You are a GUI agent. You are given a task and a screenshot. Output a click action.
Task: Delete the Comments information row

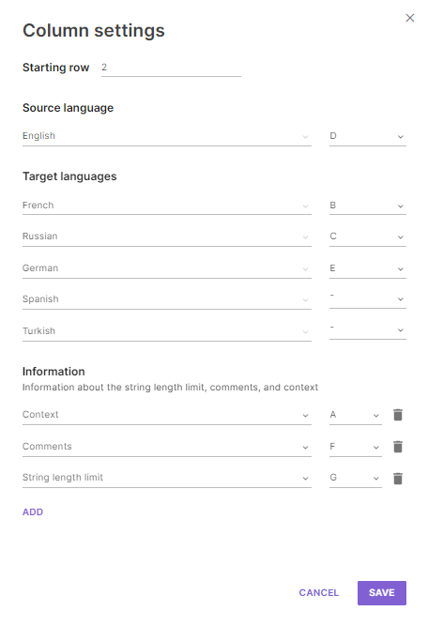pos(398,447)
